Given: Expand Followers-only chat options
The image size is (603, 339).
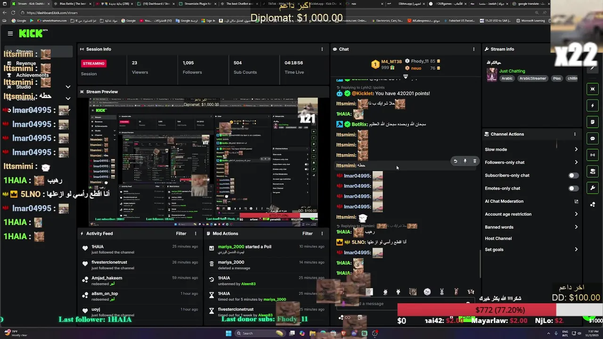Looking at the screenshot, I should click(x=576, y=162).
